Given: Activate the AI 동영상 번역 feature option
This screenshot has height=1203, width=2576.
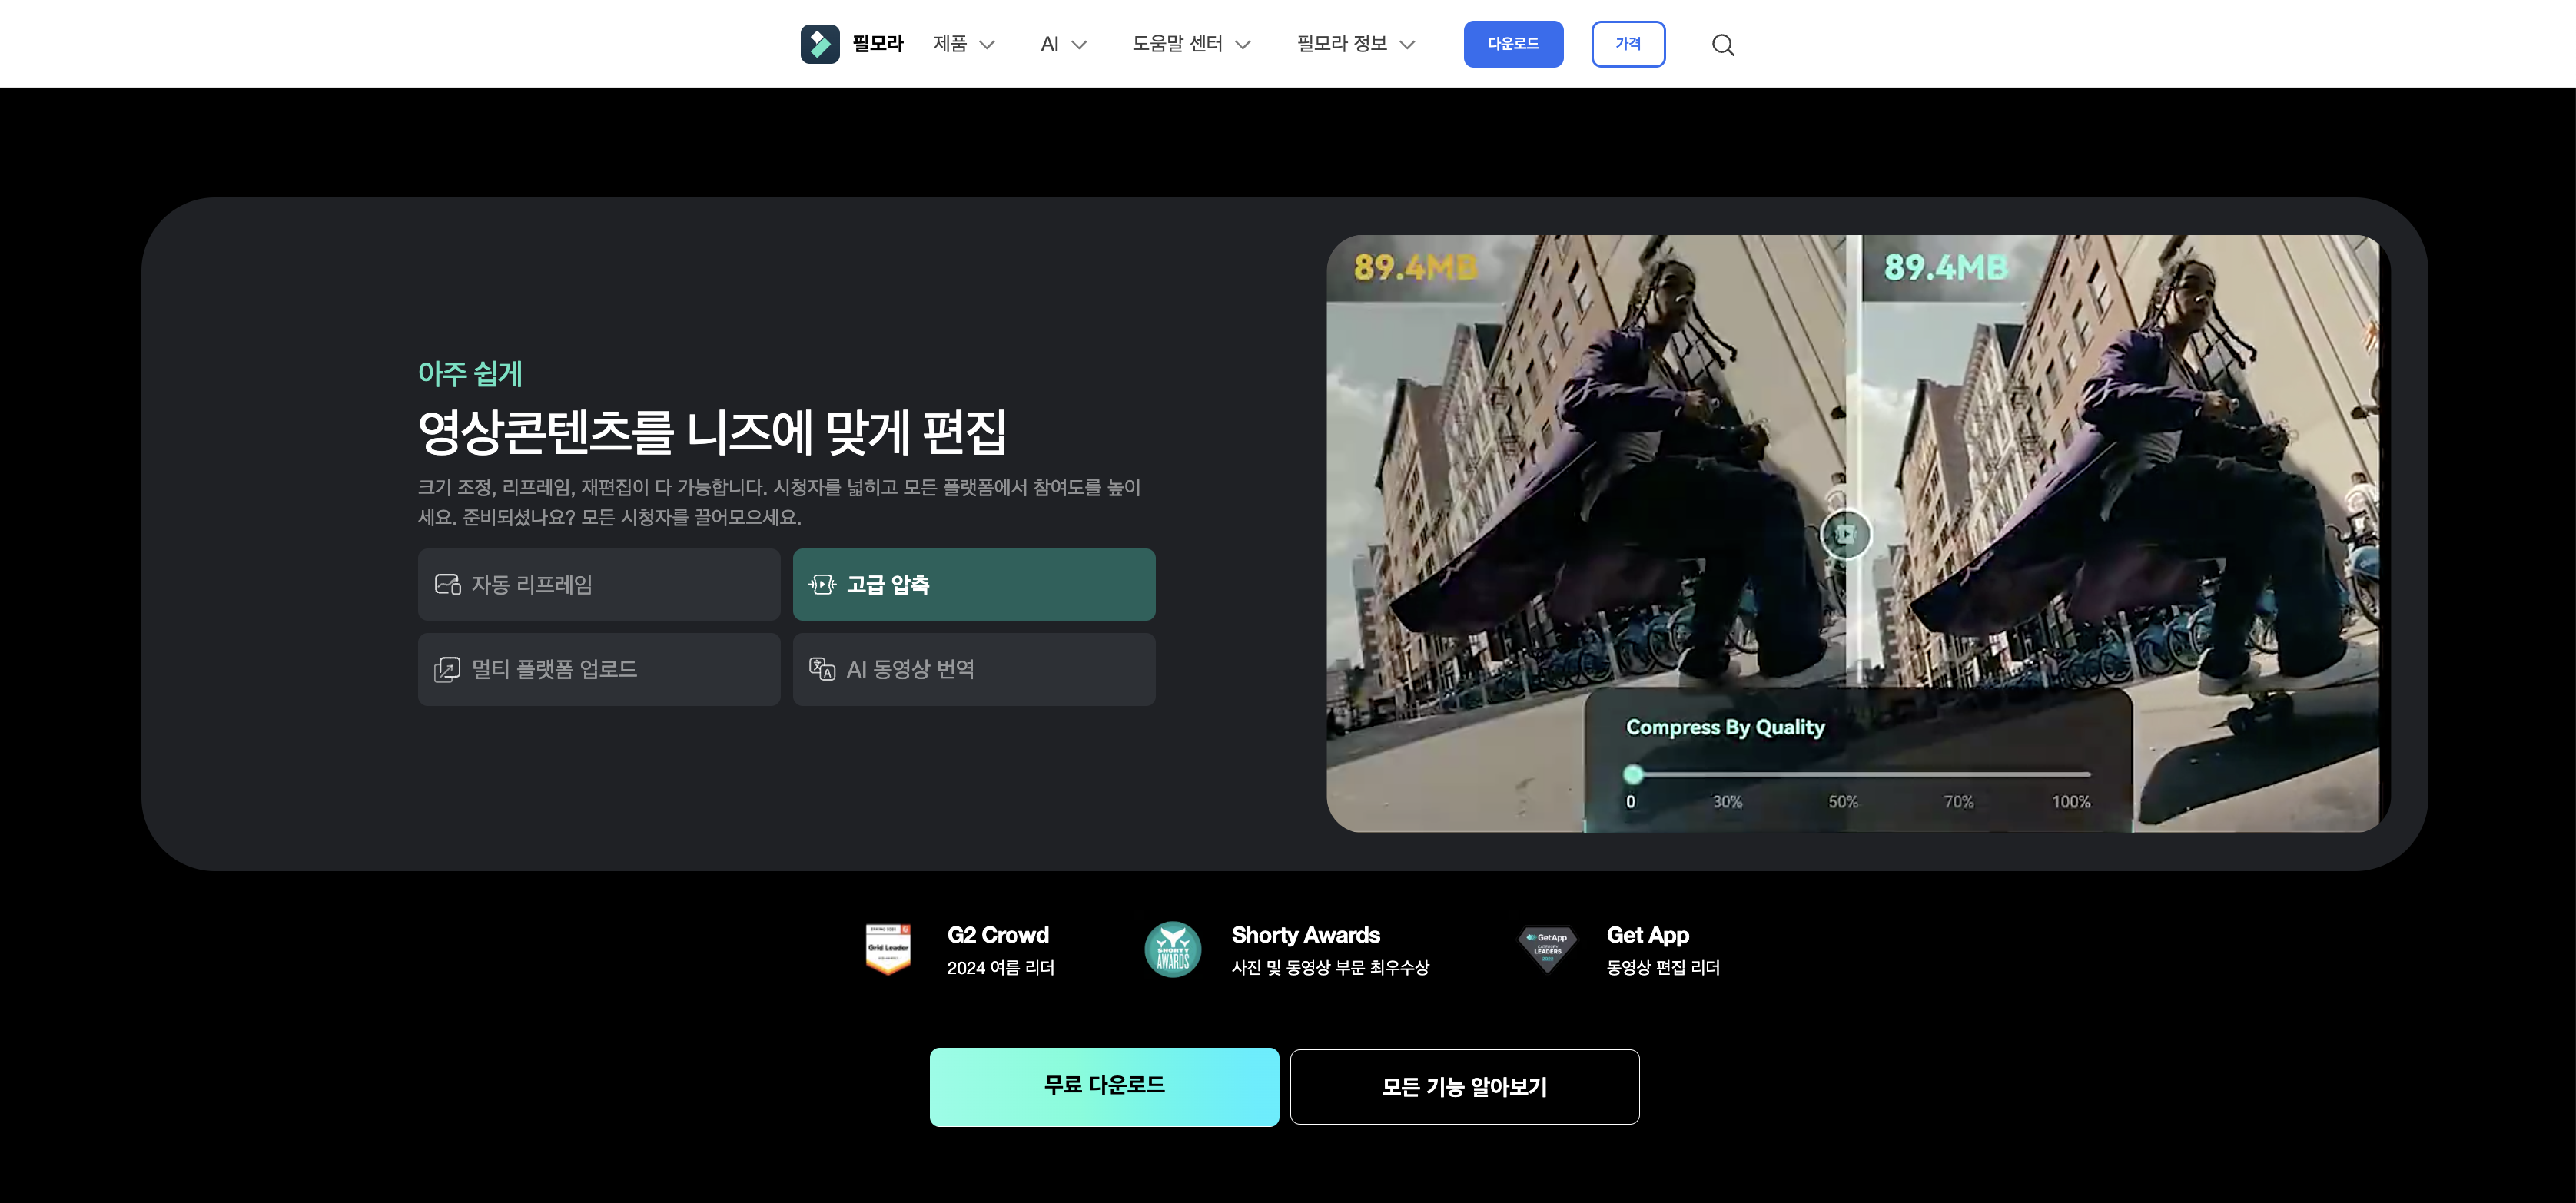Looking at the screenshot, I should pos(973,669).
